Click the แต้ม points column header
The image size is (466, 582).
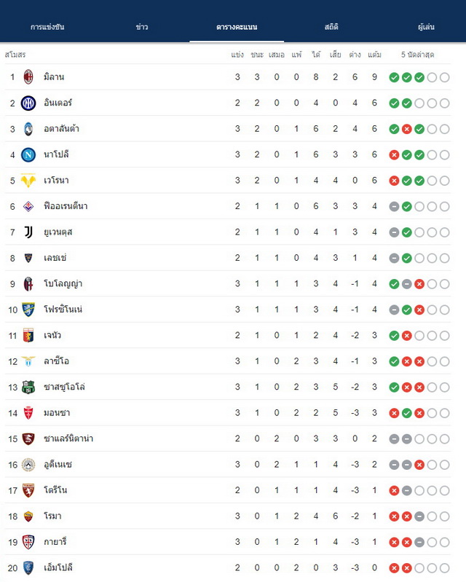374,55
